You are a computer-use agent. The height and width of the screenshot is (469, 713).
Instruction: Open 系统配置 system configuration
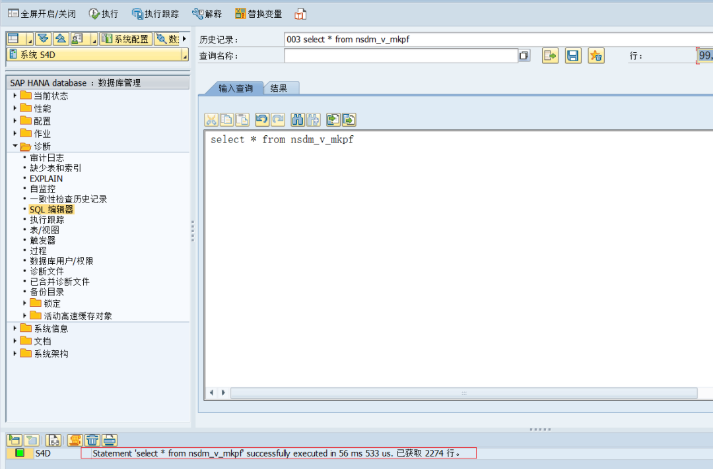pos(126,39)
